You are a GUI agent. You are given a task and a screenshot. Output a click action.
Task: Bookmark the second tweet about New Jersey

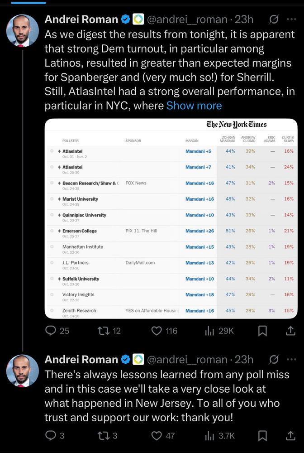point(262,436)
